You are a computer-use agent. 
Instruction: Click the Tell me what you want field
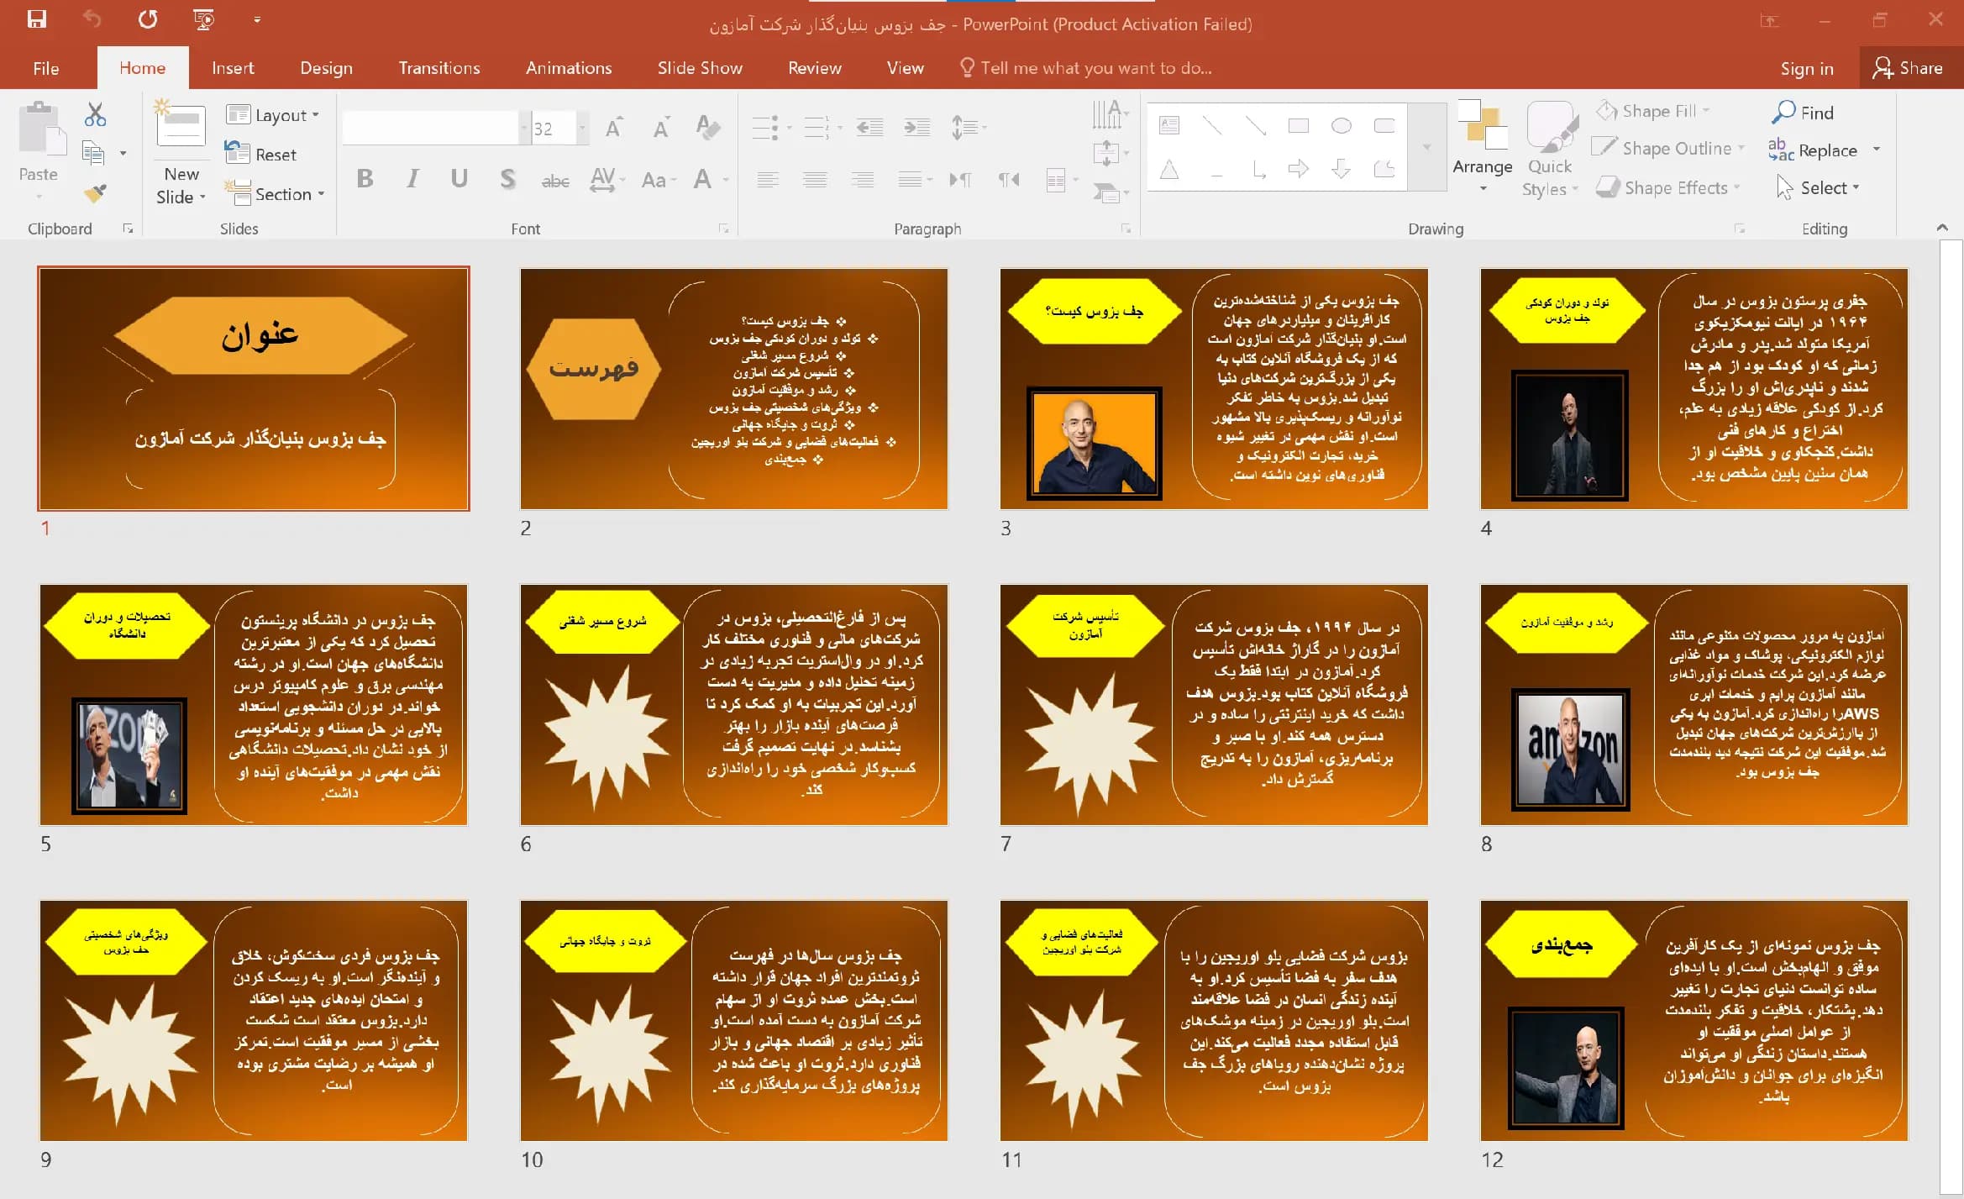pos(1086,68)
